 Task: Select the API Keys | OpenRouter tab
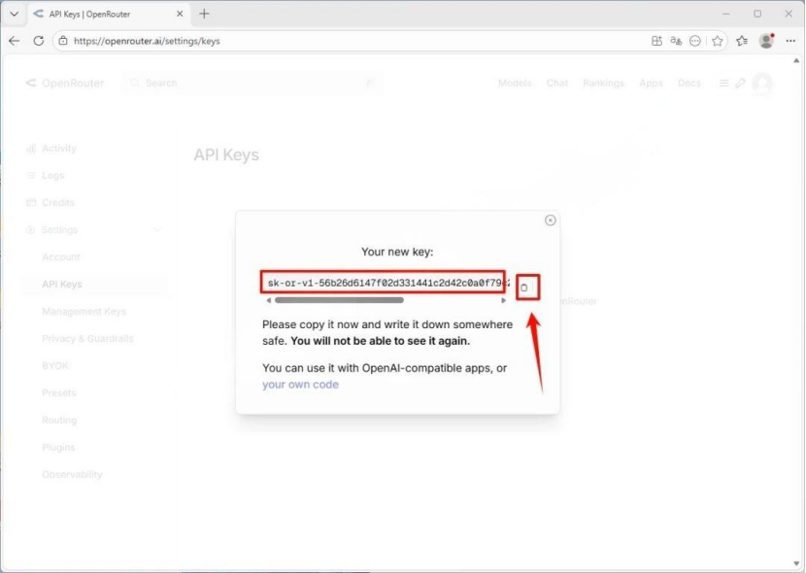108,14
